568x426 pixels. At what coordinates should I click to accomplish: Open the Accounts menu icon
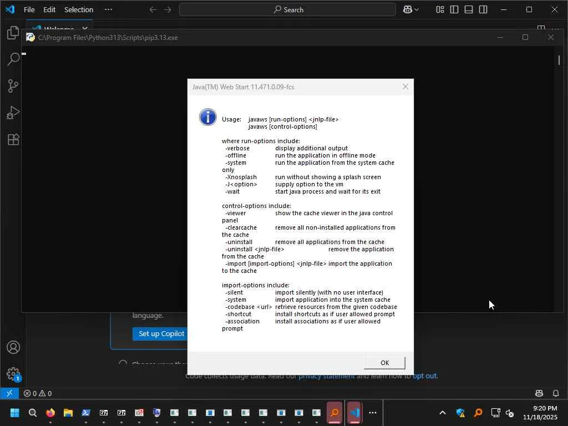(x=13, y=347)
